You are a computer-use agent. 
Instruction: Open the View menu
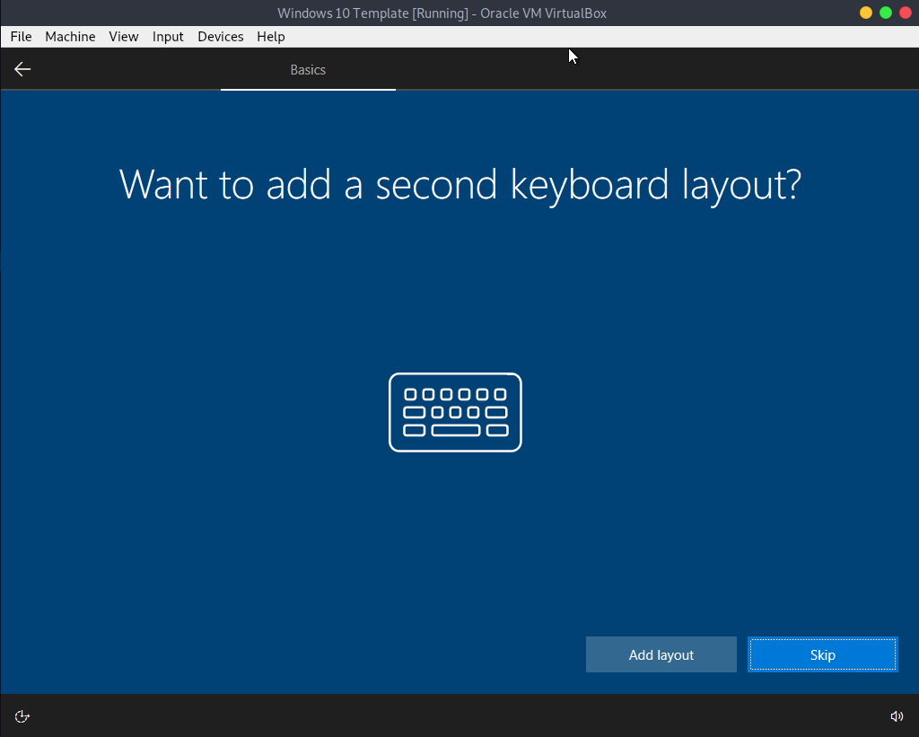tap(124, 36)
